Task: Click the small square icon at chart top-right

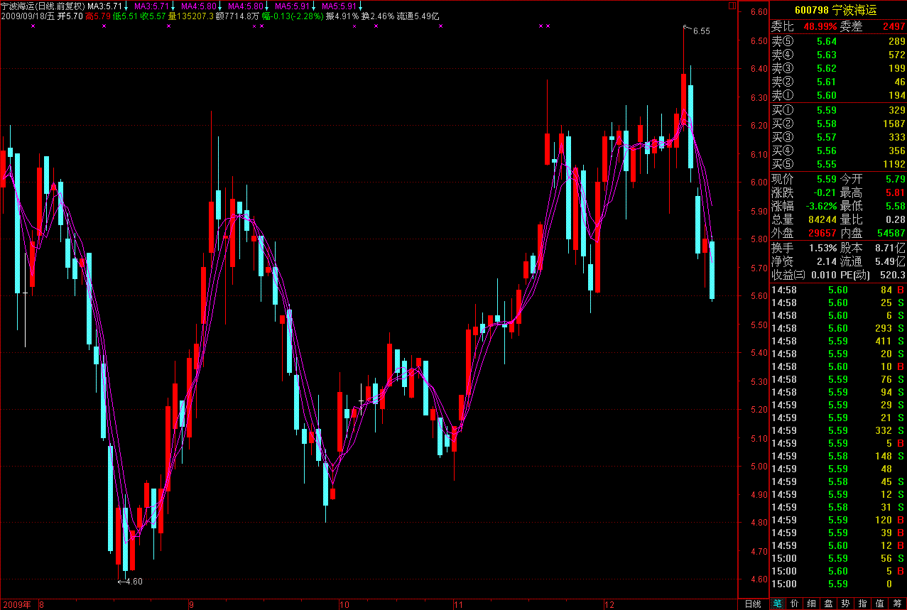Action: [x=732, y=6]
